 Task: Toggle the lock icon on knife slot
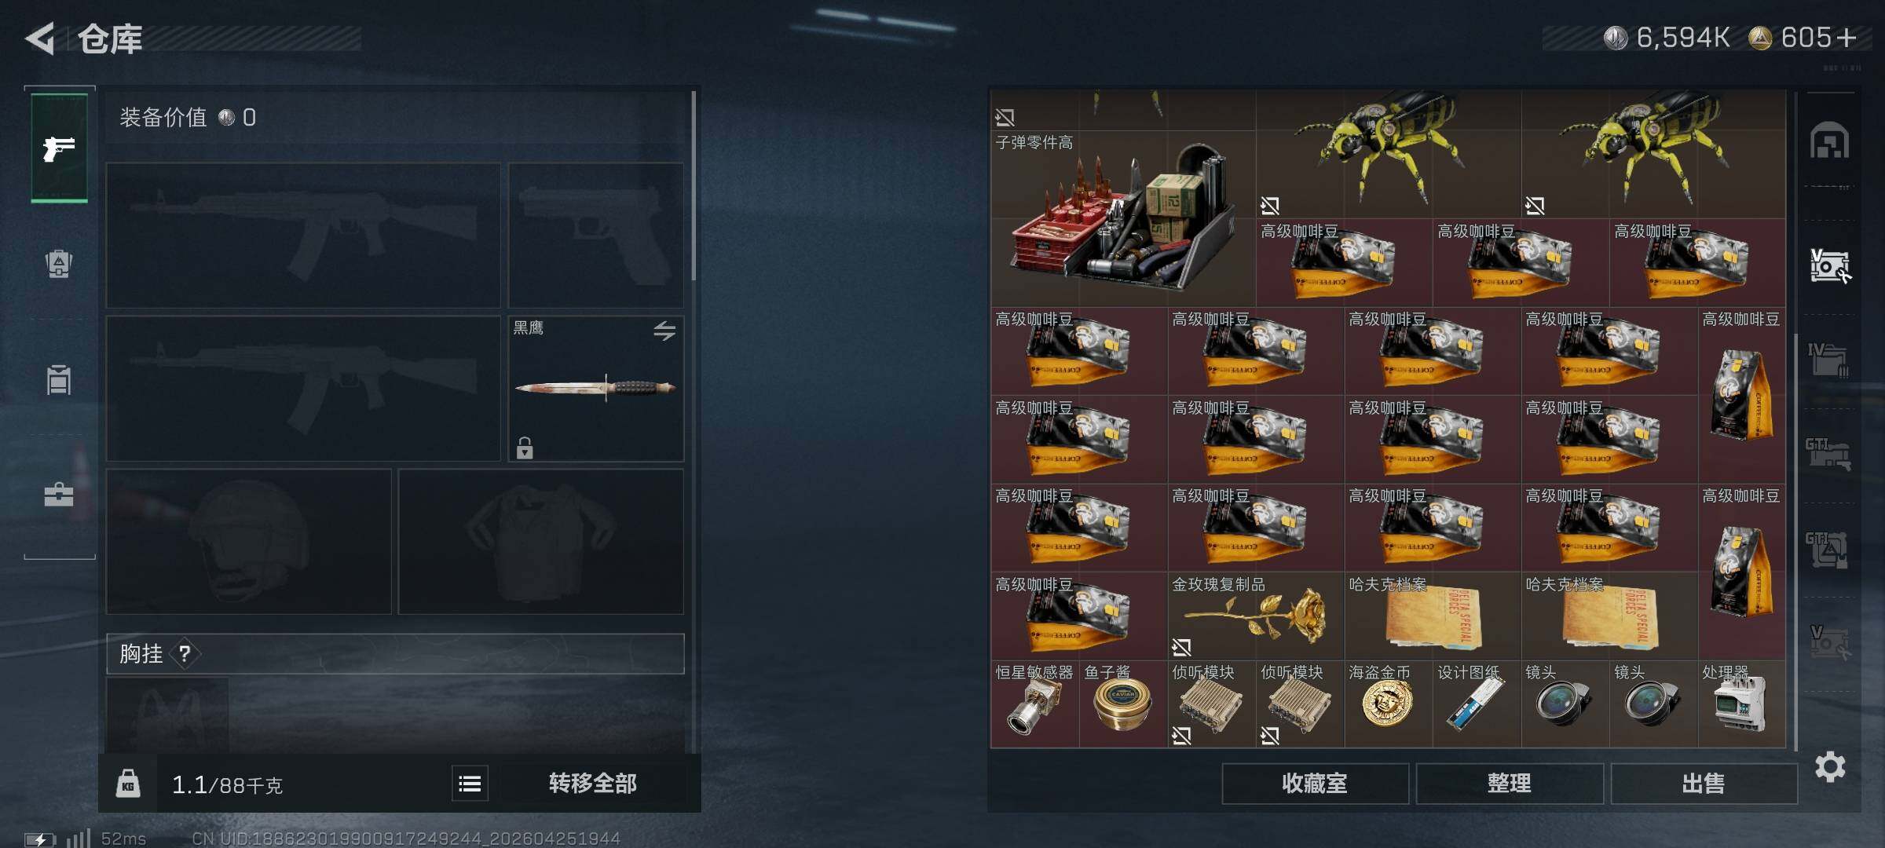click(x=525, y=448)
